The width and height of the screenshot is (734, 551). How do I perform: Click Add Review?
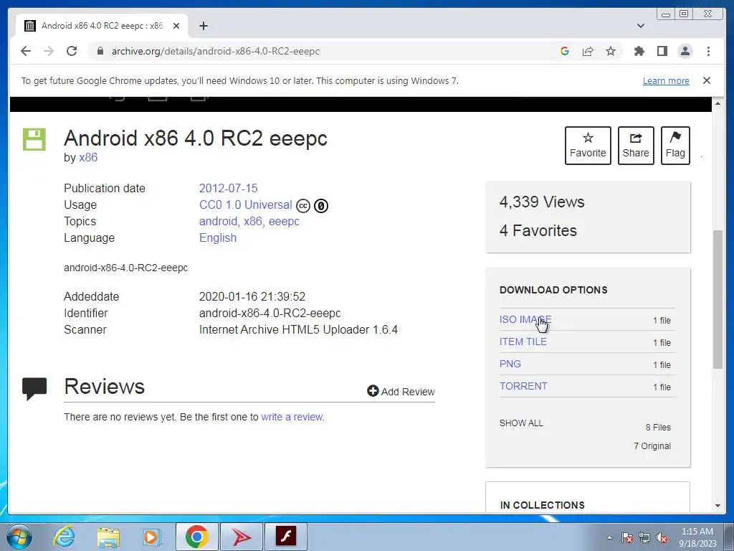(401, 391)
